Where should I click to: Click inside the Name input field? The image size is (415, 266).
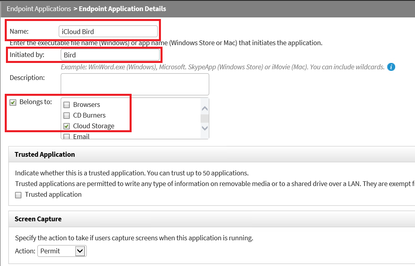pos(108,31)
